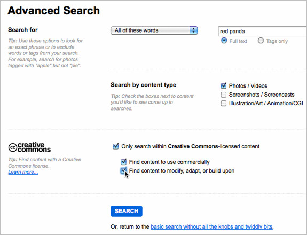Uncheck Find content to modify, adapt checkbox
This screenshot has height=235, width=307.
click(x=123, y=170)
